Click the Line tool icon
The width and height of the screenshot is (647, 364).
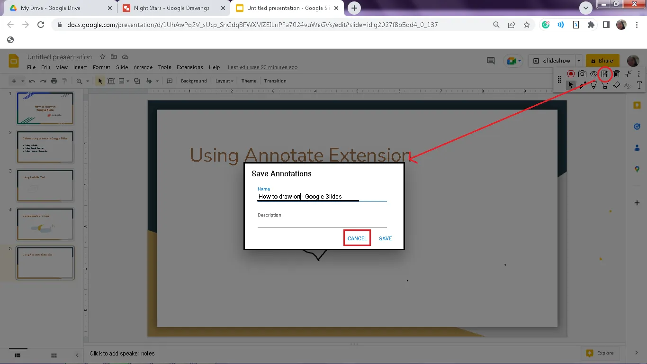(149, 81)
